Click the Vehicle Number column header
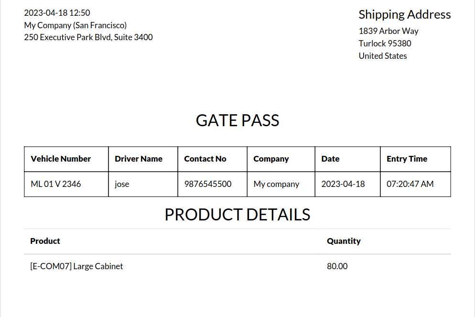 click(61, 159)
